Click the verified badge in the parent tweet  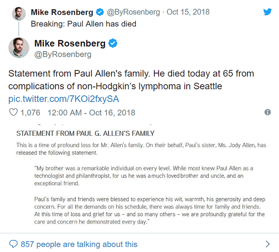(x=99, y=12)
